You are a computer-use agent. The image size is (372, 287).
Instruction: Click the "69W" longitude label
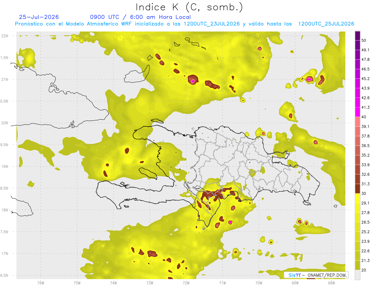[x=295, y=283]
